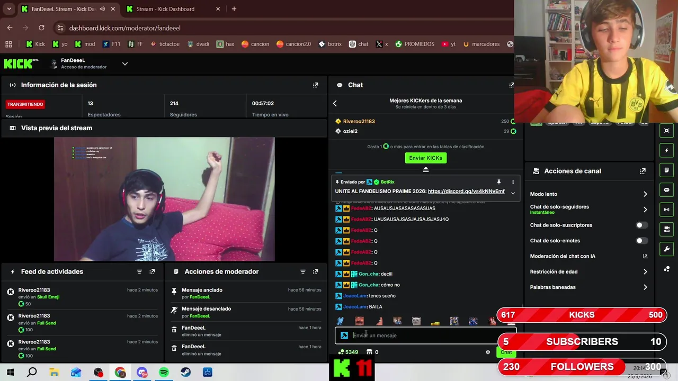Pop out the Feed de actividades panel
The height and width of the screenshot is (381, 678).
pos(152,271)
